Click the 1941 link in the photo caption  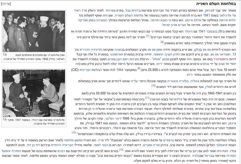(18, 120)
